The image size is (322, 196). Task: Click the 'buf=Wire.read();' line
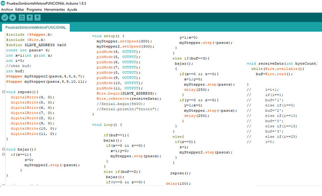[x=274, y=74]
